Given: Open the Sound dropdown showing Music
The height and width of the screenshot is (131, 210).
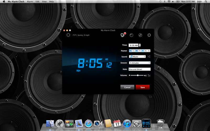Looking at the screenshot, I should pyautogui.click(x=137, y=57).
